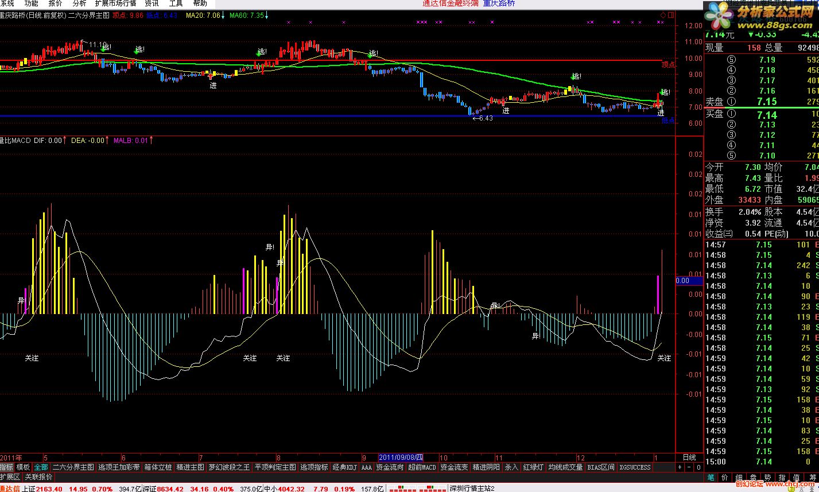Open the 分析 menu

(x=79, y=3)
